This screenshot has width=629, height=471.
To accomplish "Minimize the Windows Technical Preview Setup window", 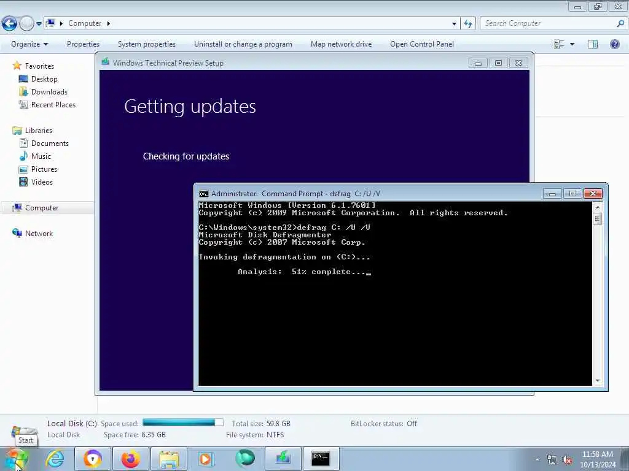I will tap(478, 63).
